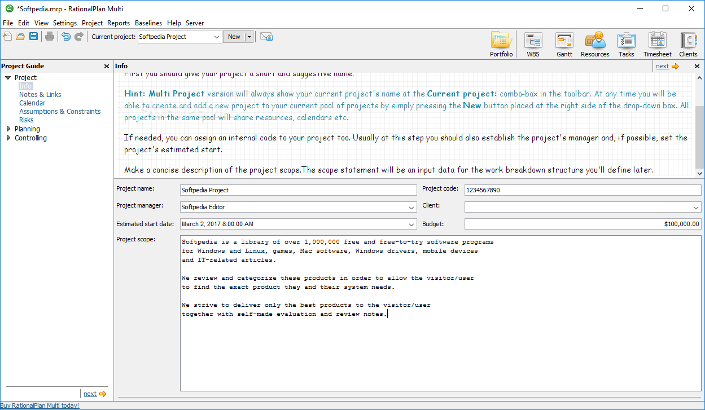705x410 pixels.
Task: Open the Current project combo box
Action: [x=180, y=37]
